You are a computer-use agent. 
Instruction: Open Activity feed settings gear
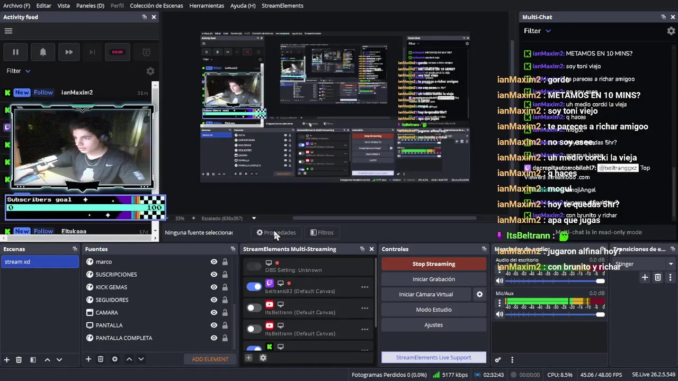pyautogui.click(x=150, y=71)
